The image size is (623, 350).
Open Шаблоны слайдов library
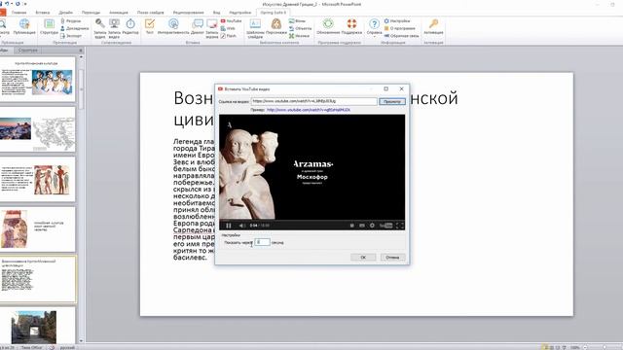(255, 28)
